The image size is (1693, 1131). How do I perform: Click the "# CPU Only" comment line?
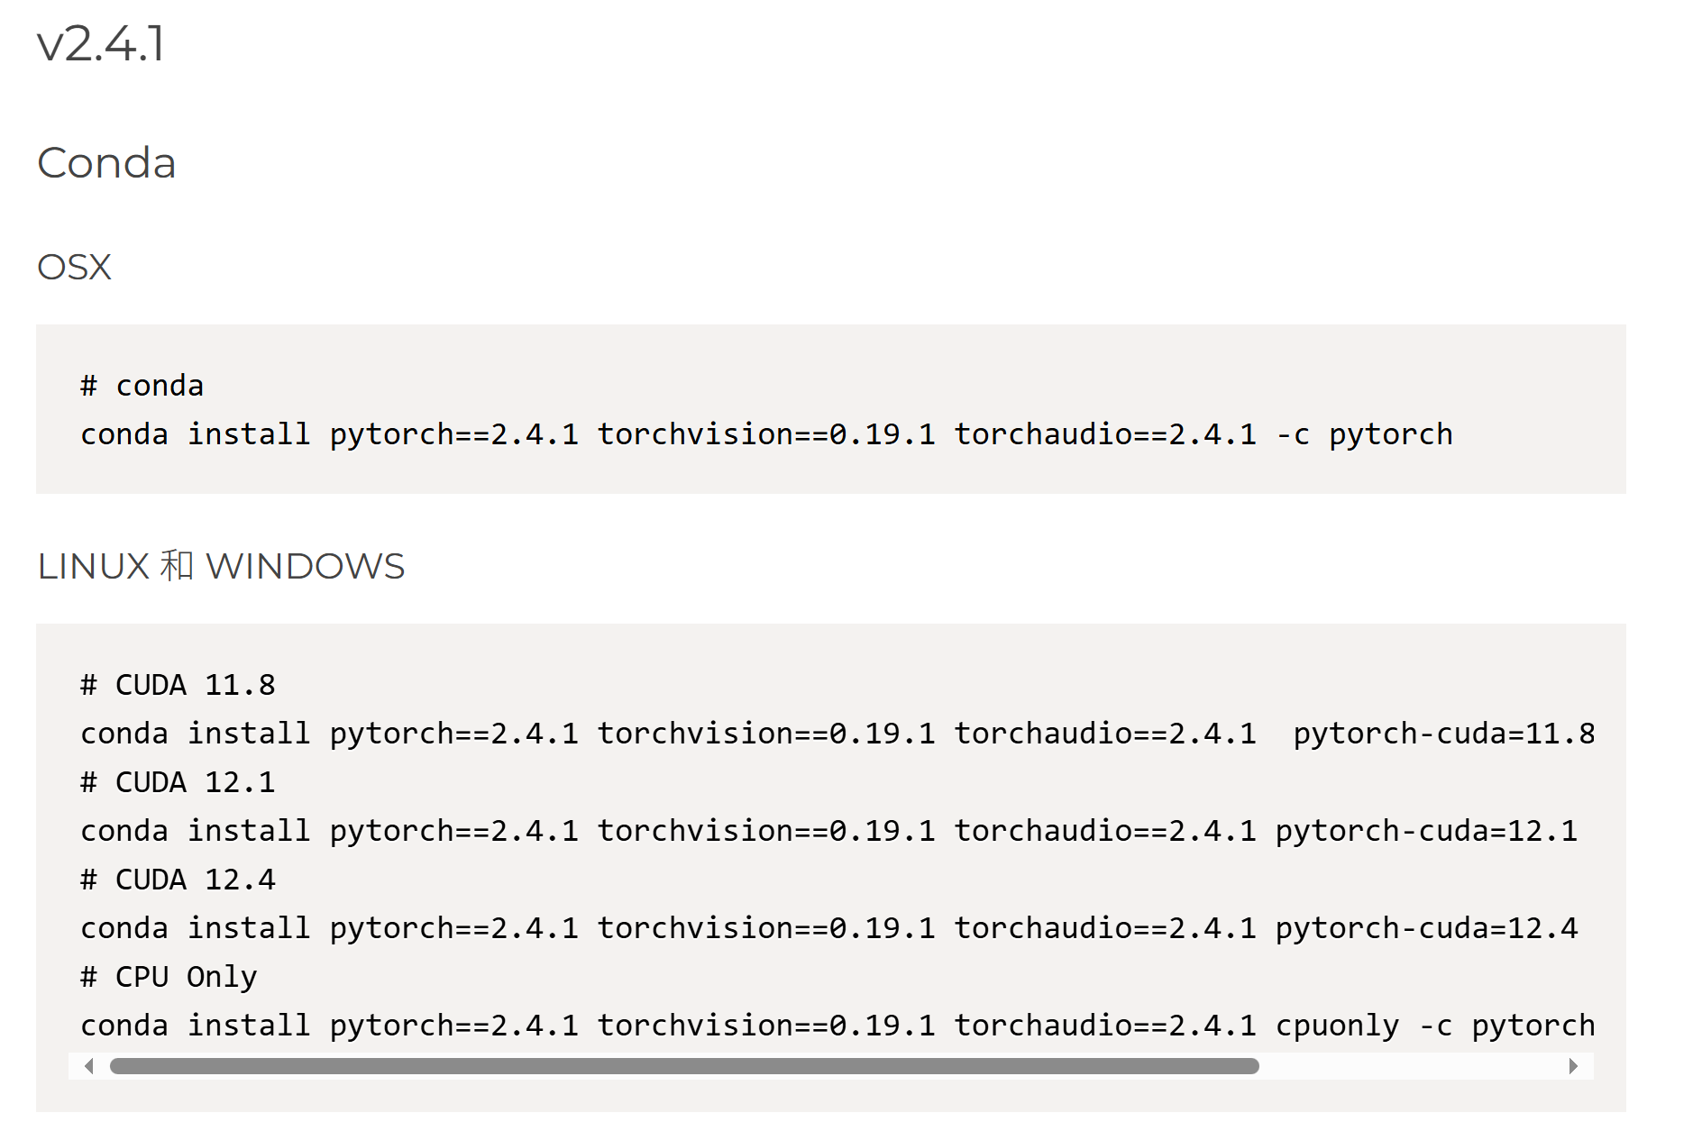pyautogui.click(x=168, y=976)
